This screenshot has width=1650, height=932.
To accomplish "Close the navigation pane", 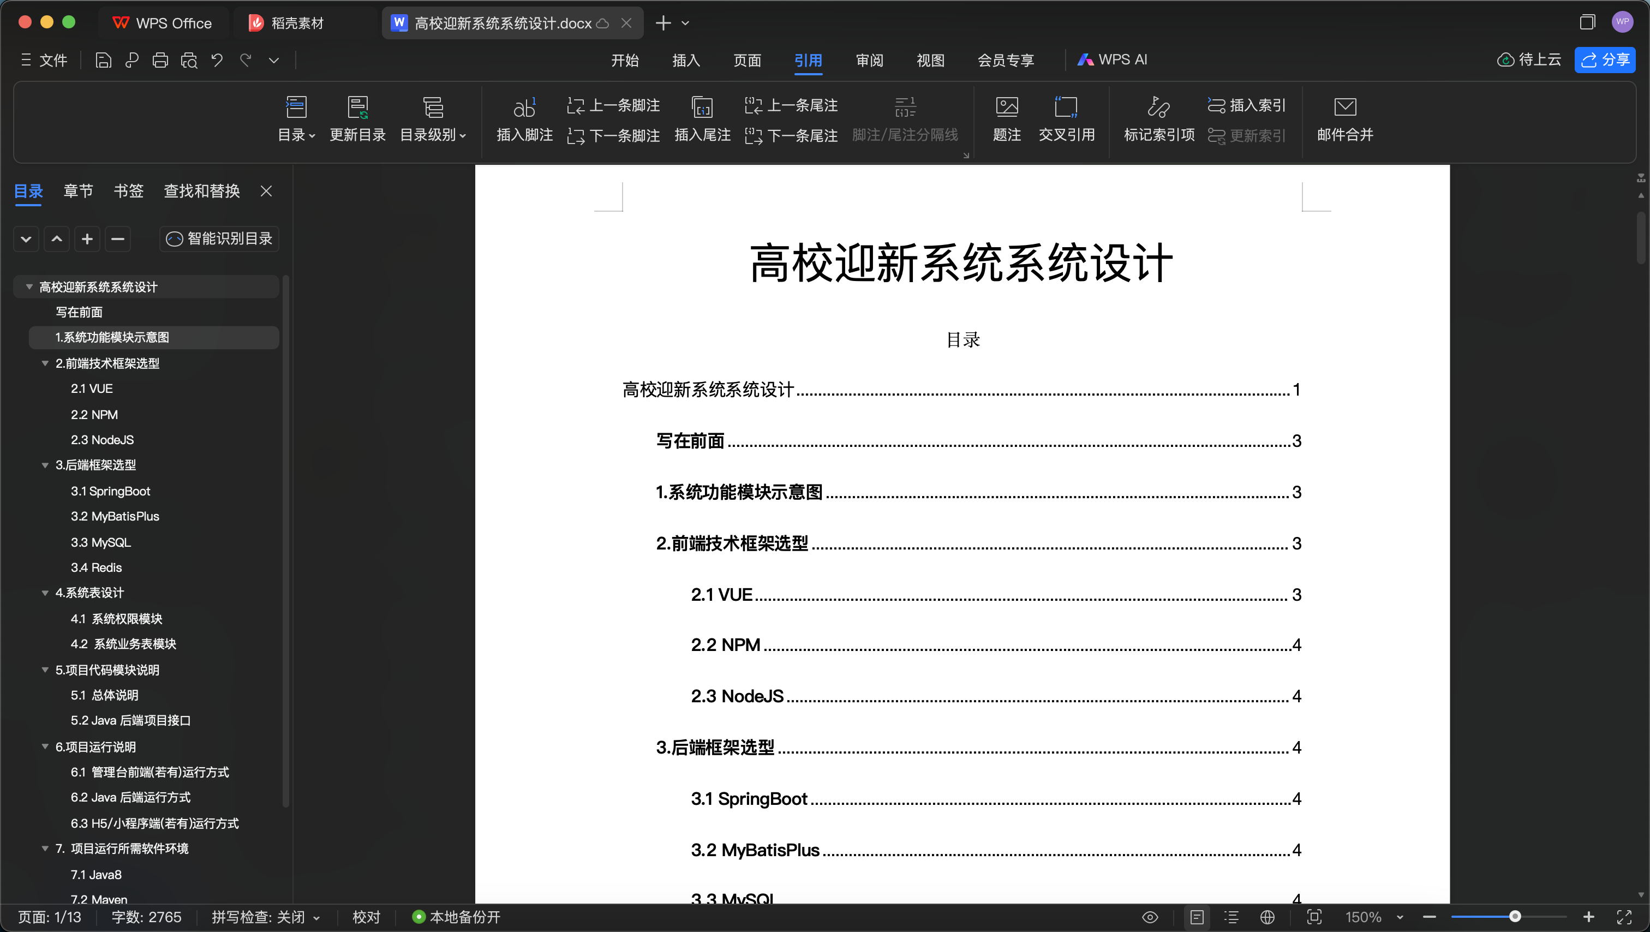I will point(266,191).
